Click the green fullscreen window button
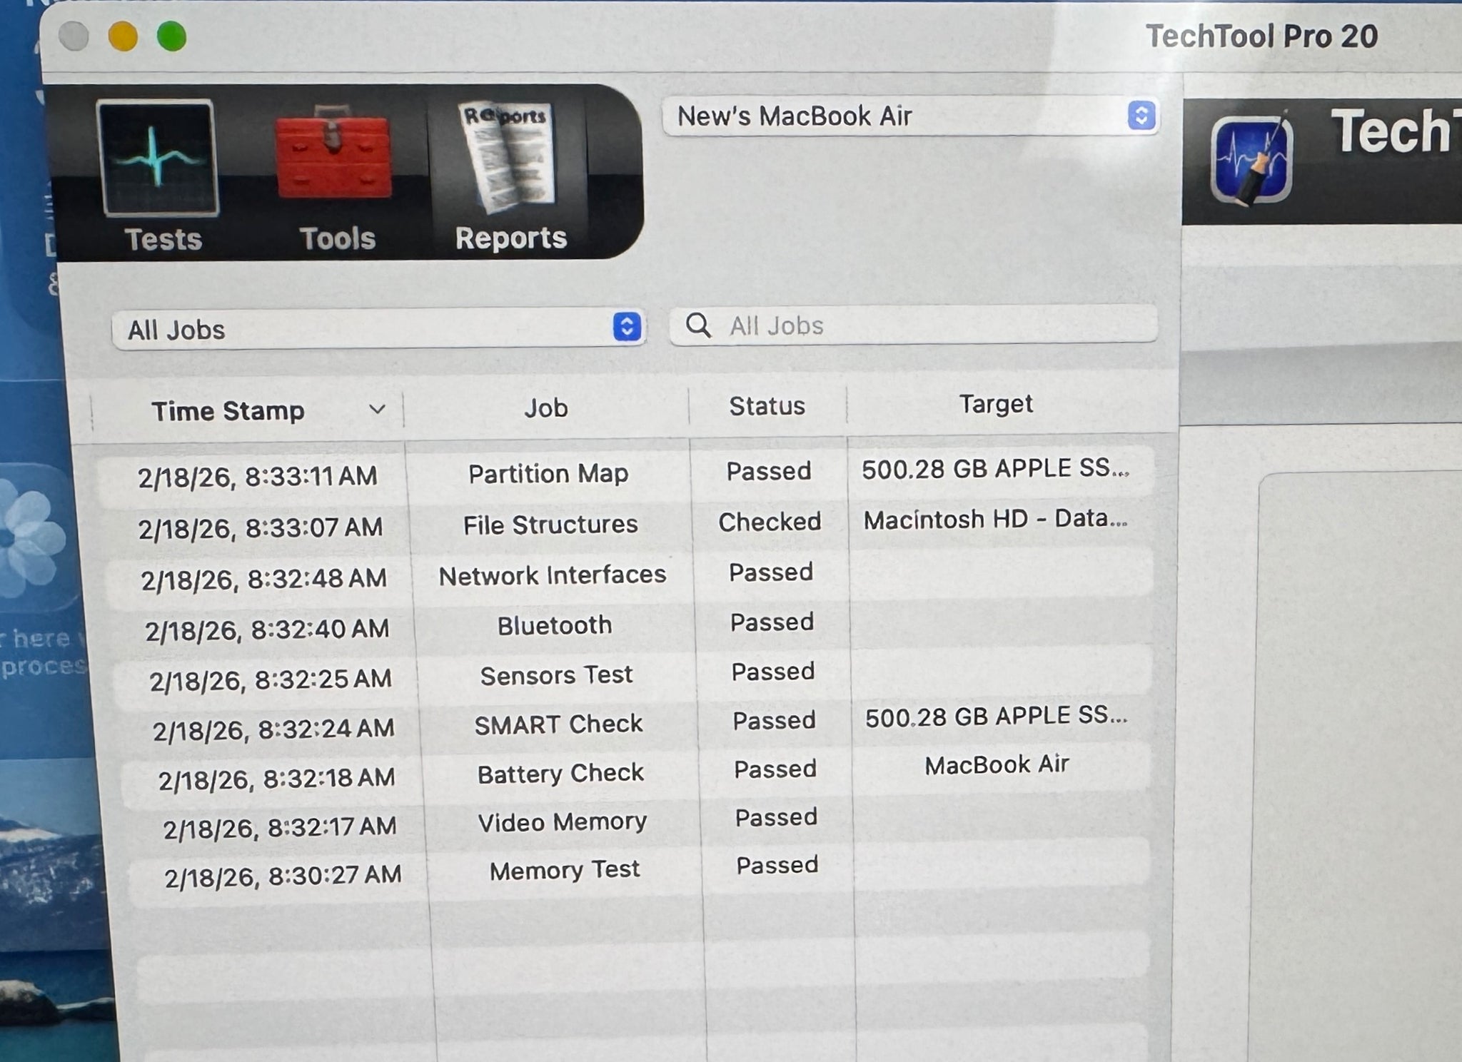The height and width of the screenshot is (1062, 1462). click(x=171, y=36)
